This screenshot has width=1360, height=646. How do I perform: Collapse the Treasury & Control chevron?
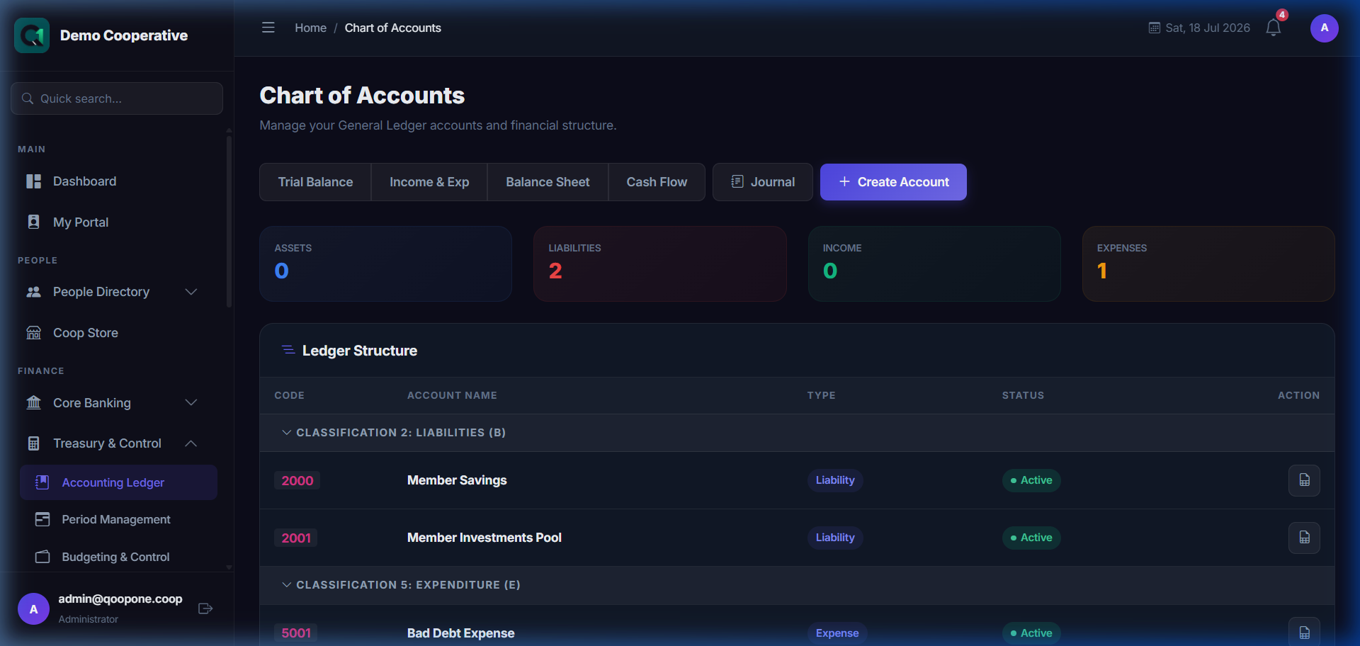191,443
